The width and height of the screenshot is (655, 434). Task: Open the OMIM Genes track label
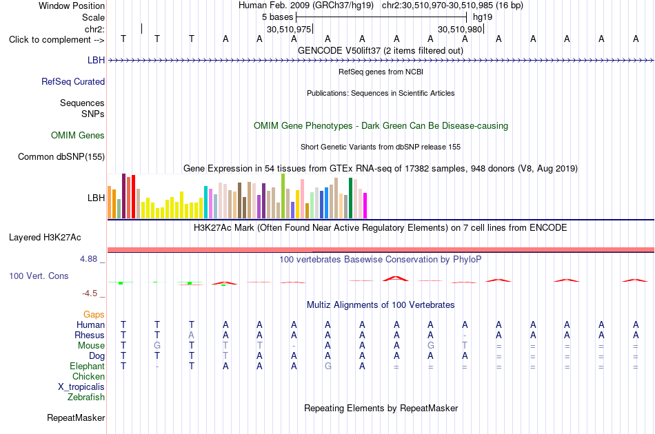78,135
